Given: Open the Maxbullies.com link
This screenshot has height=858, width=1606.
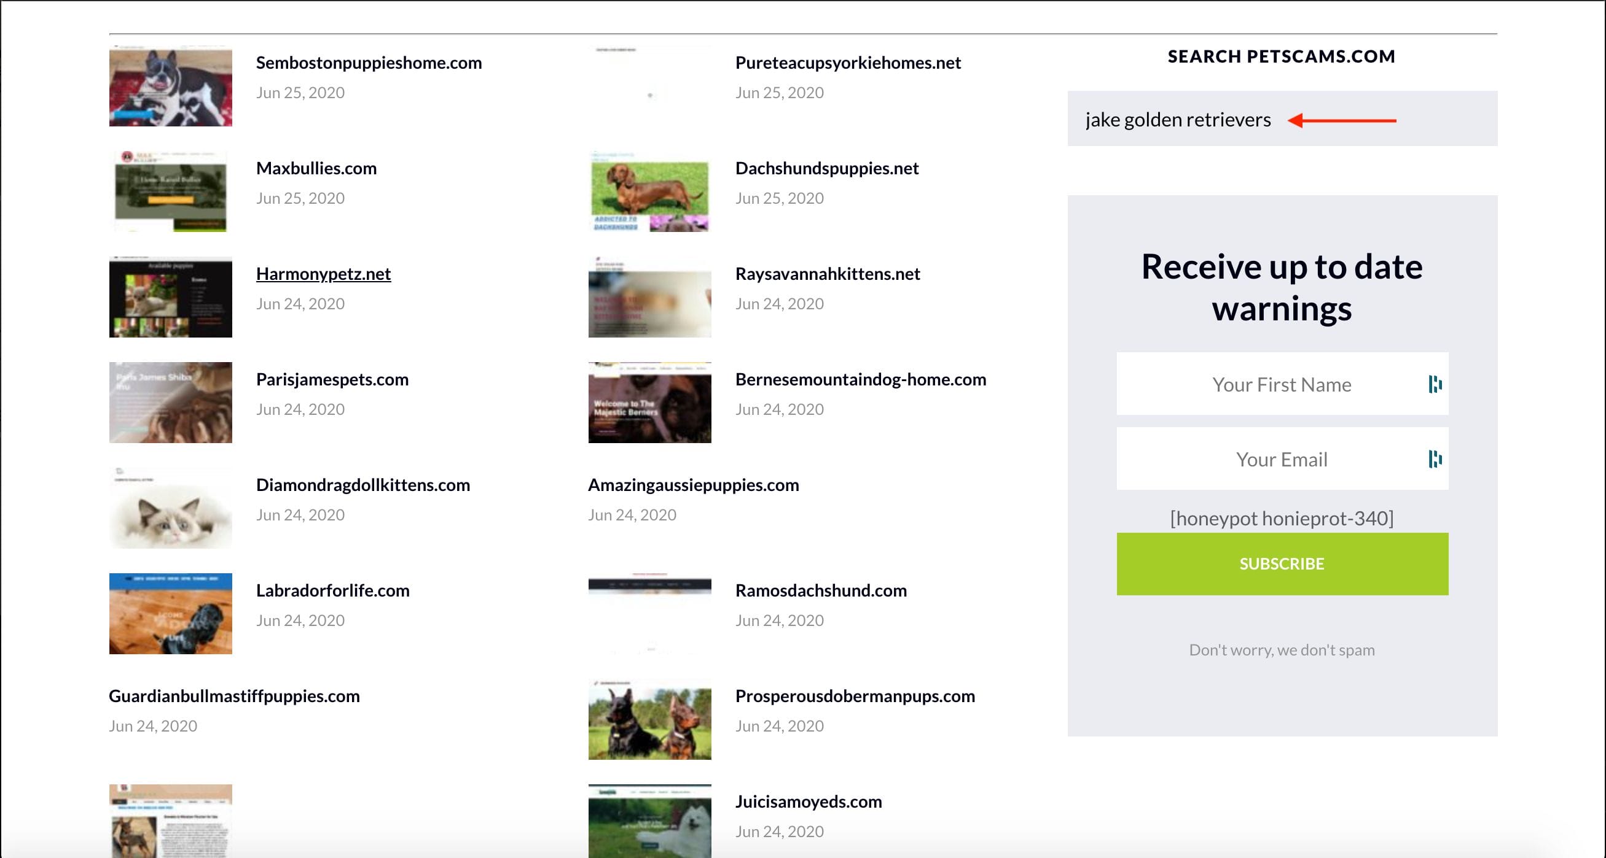Looking at the screenshot, I should 316,168.
